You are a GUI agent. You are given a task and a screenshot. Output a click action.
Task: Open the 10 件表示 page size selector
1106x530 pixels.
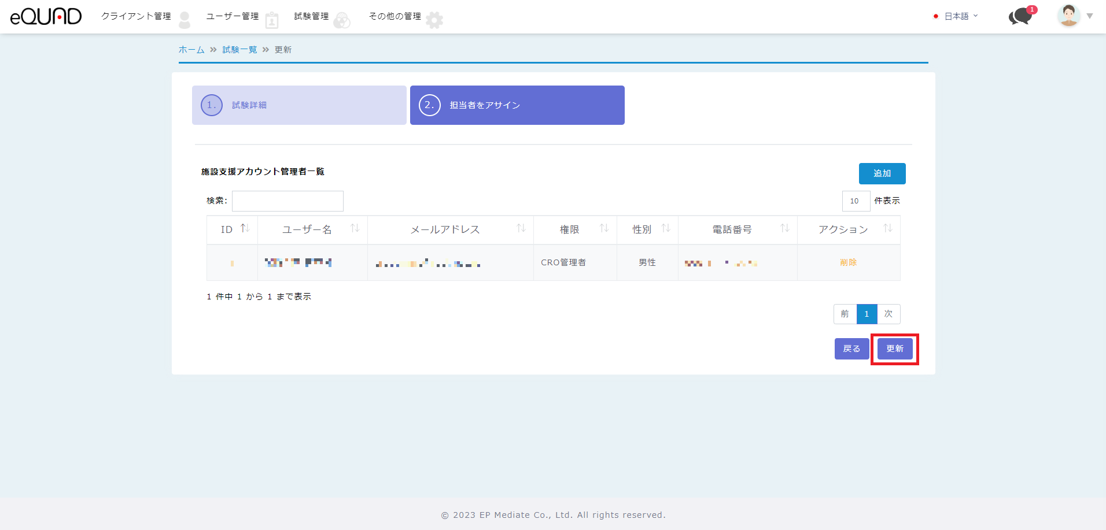(x=856, y=201)
